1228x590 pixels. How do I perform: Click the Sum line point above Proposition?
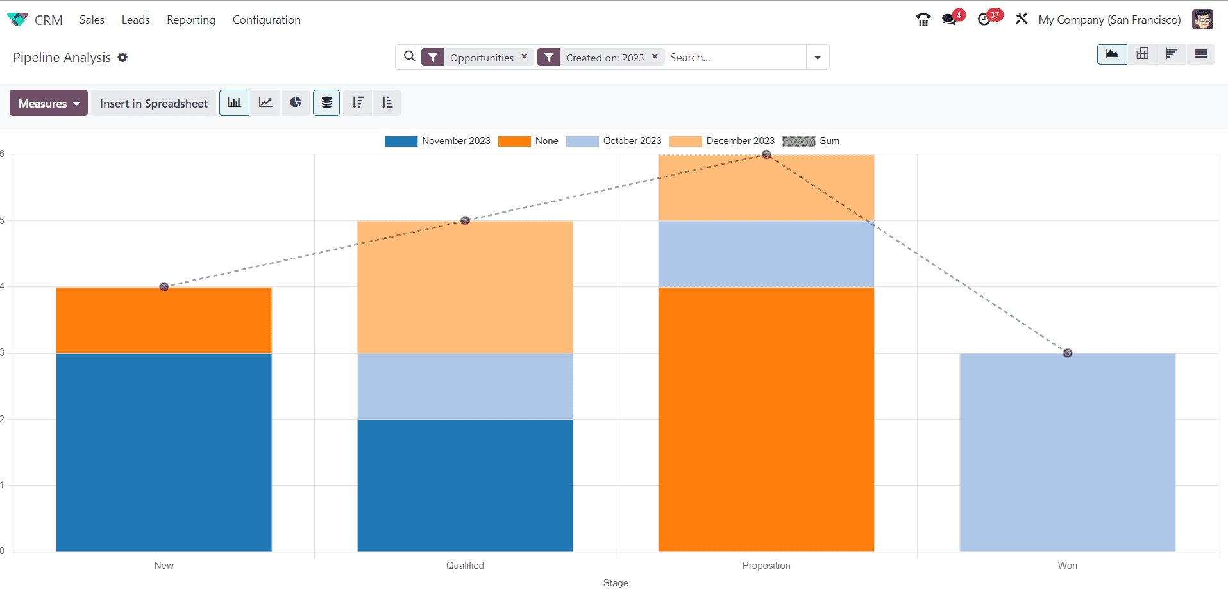tap(766, 154)
